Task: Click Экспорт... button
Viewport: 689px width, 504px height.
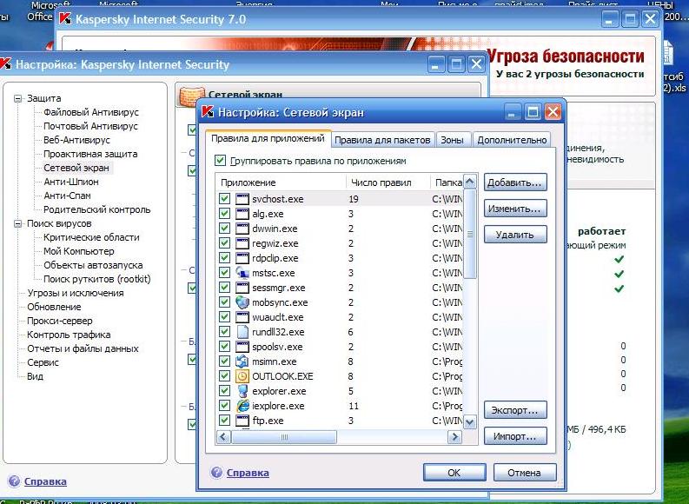Action: [x=515, y=410]
